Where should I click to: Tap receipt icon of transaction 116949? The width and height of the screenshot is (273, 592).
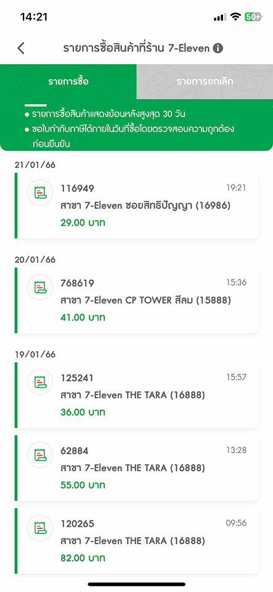coord(40,192)
